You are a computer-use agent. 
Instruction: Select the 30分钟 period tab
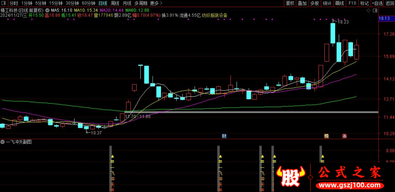(x=72, y=3)
